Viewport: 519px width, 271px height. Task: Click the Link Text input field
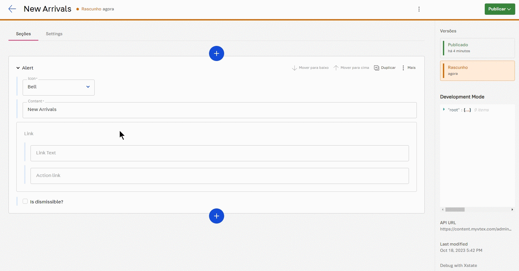pos(219,153)
